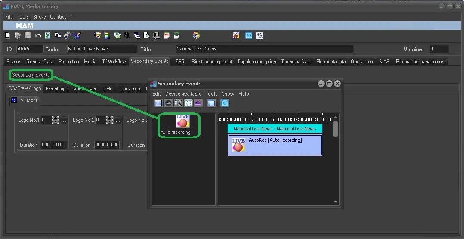Image resolution: width=464 pixels, height=239 pixels.
Task: Click the Undo arrow icon
Action: point(38,36)
